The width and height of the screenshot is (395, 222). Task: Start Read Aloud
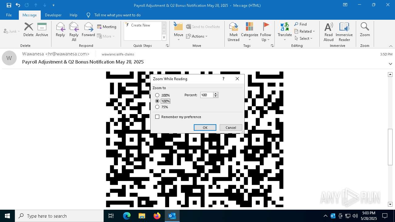coord(329,32)
